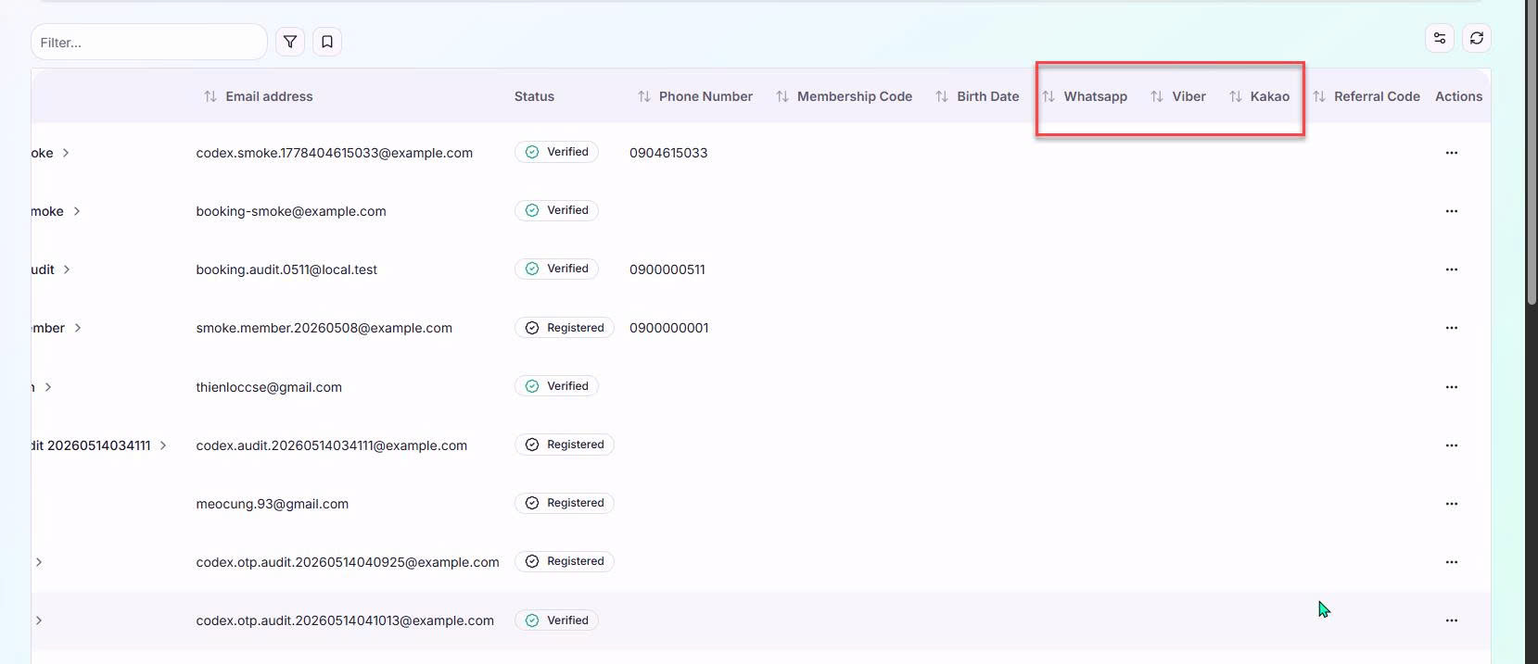Click the Actions column header
The width and height of the screenshot is (1538, 664).
click(1458, 96)
